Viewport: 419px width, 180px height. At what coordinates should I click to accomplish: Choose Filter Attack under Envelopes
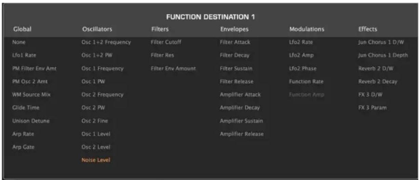click(235, 42)
